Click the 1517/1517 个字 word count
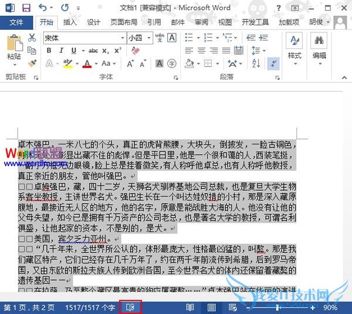The width and height of the screenshot is (352, 314). 90,308
